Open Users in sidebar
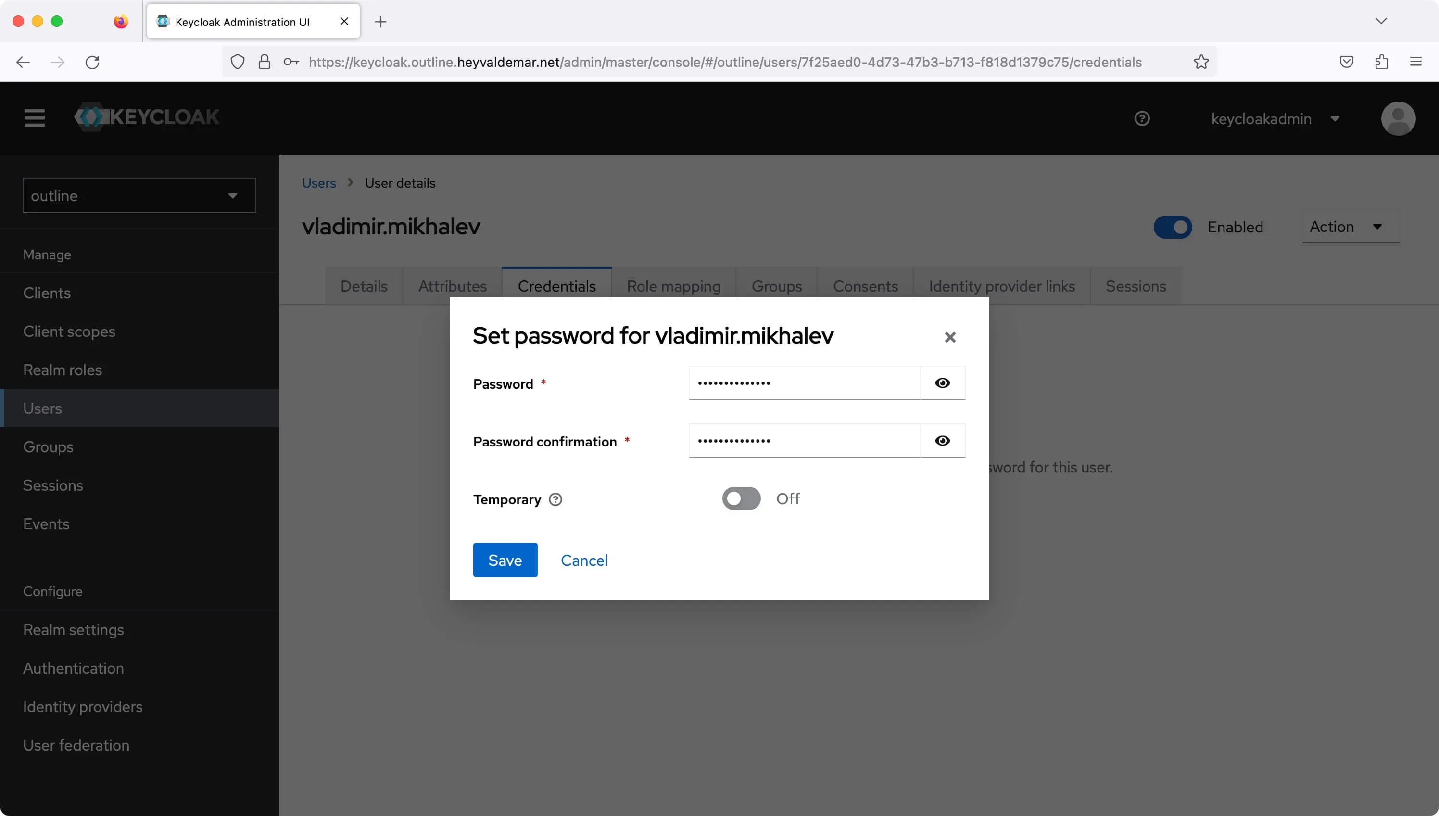 [x=139, y=408]
